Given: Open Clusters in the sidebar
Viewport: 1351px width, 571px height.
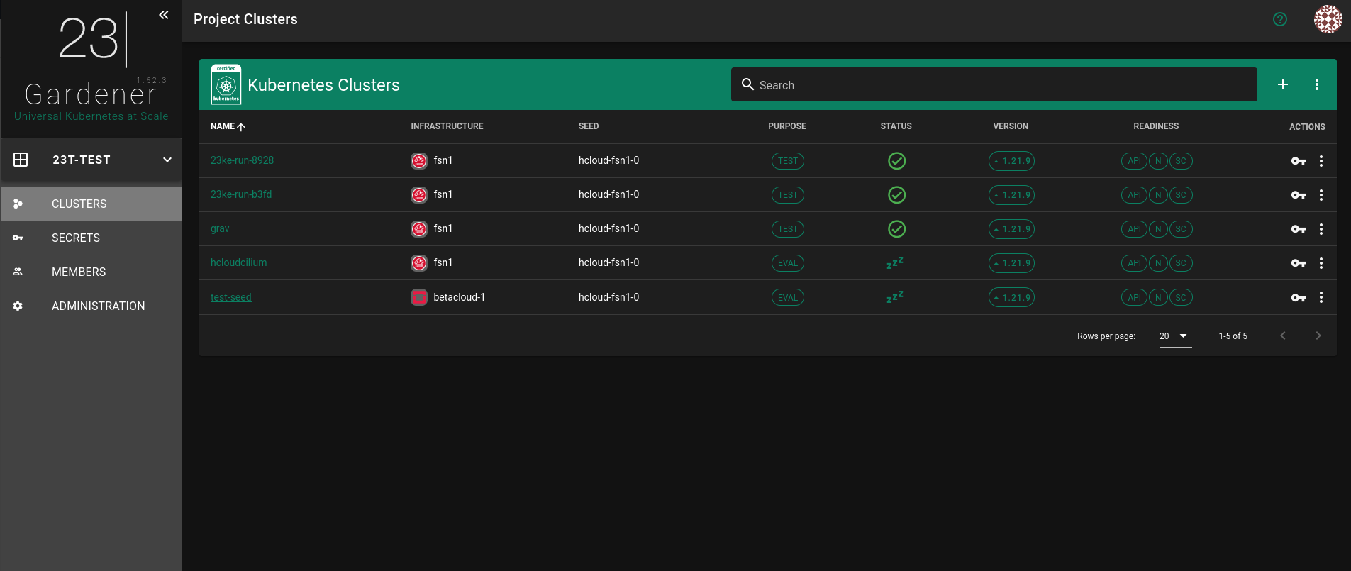Looking at the screenshot, I should [91, 204].
